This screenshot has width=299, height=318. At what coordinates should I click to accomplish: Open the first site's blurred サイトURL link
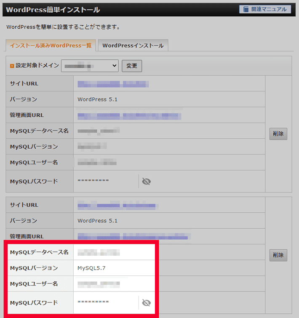pyautogui.click(x=113, y=84)
